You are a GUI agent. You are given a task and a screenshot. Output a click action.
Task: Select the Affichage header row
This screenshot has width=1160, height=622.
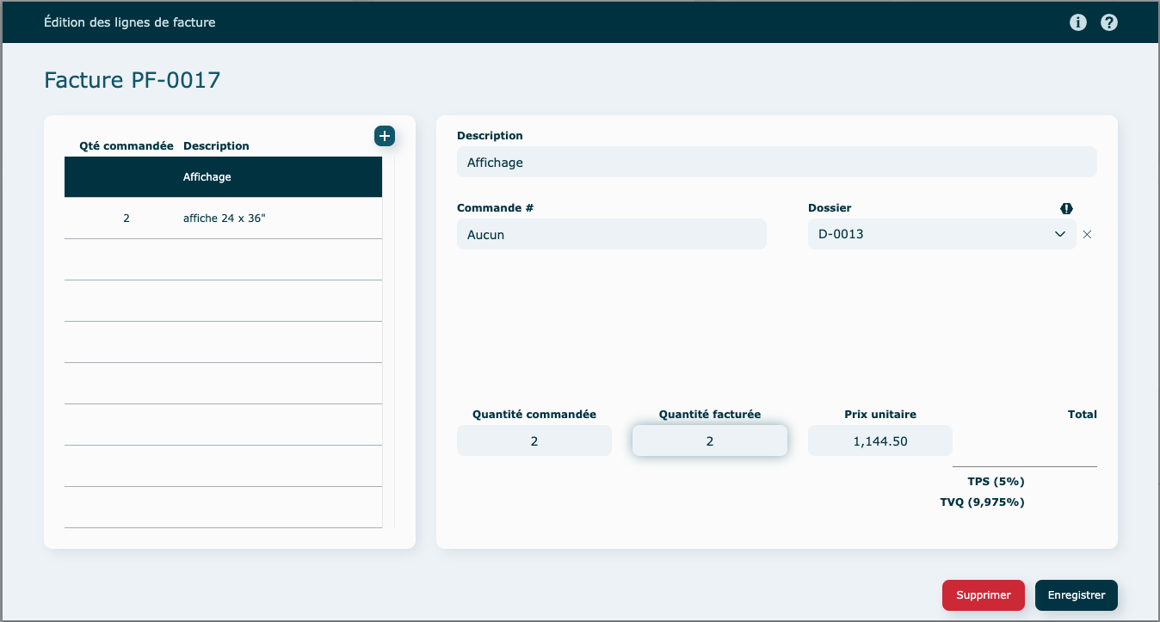(223, 177)
